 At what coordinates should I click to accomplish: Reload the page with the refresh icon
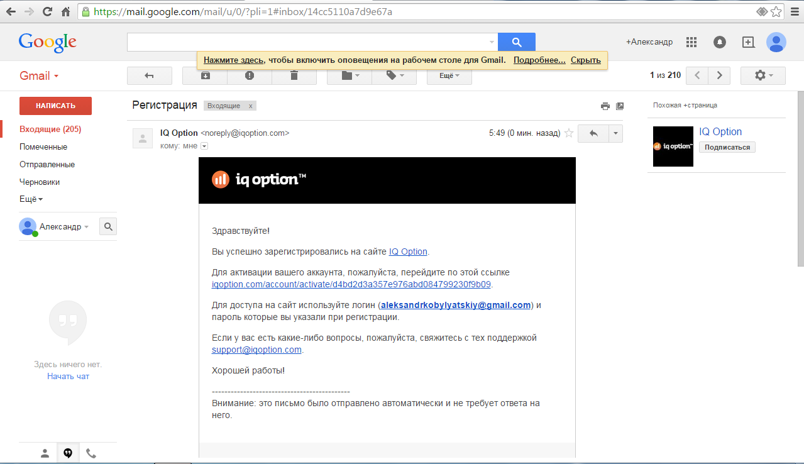click(x=47, y=11)
